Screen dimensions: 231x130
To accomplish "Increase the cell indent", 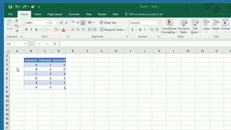I will click(95, 30).
